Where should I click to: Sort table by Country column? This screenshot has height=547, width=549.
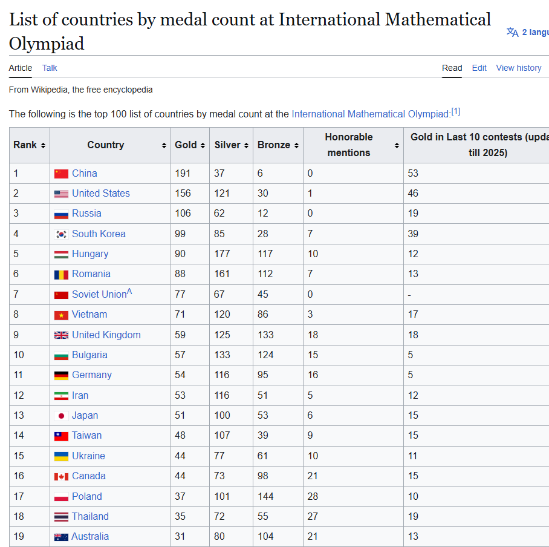point(164,145)
